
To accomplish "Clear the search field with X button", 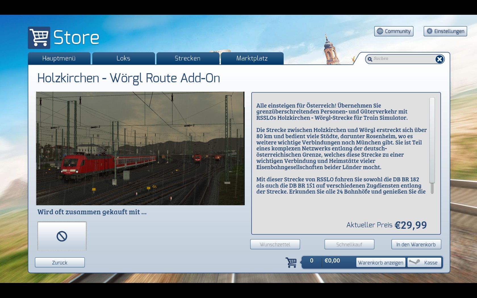I will [439, 59].
